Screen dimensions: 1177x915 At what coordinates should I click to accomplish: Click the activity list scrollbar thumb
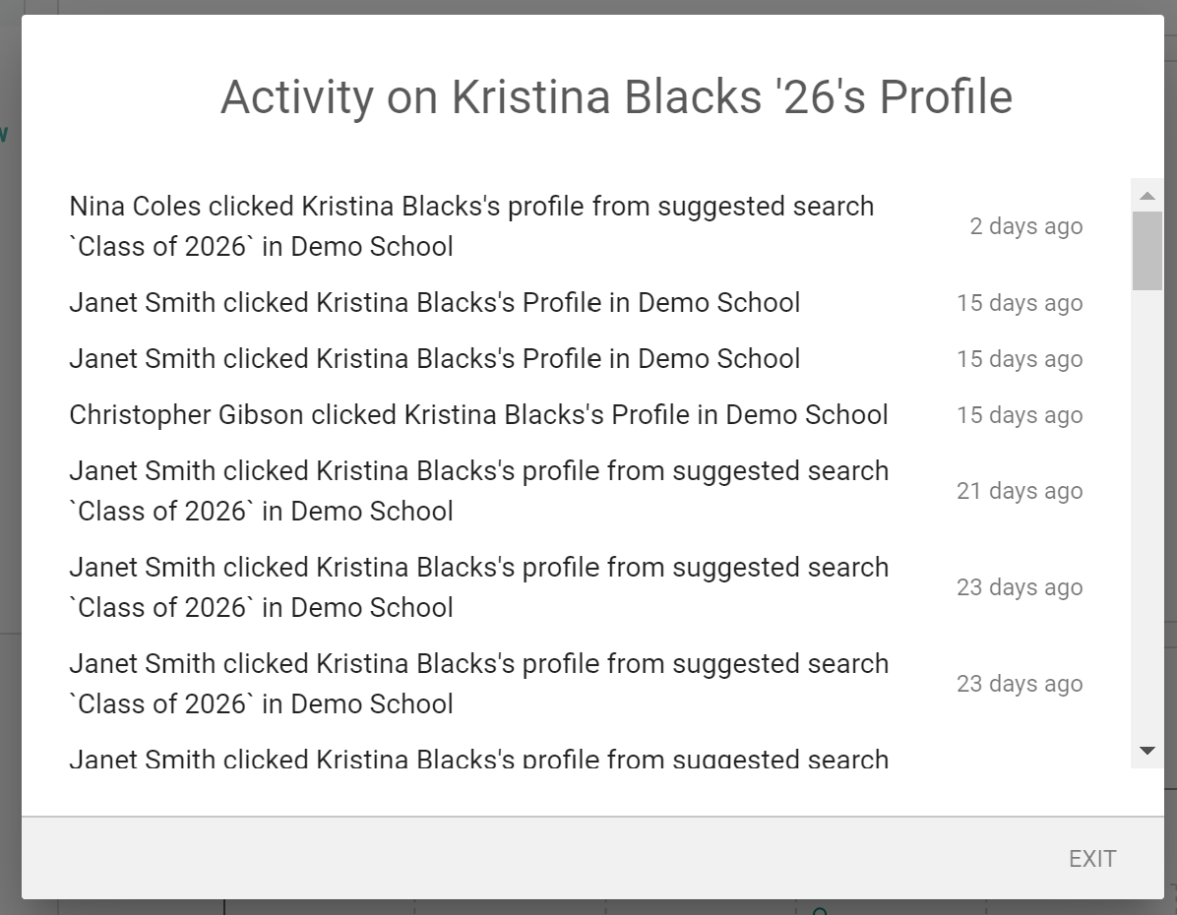(1146, 250)
